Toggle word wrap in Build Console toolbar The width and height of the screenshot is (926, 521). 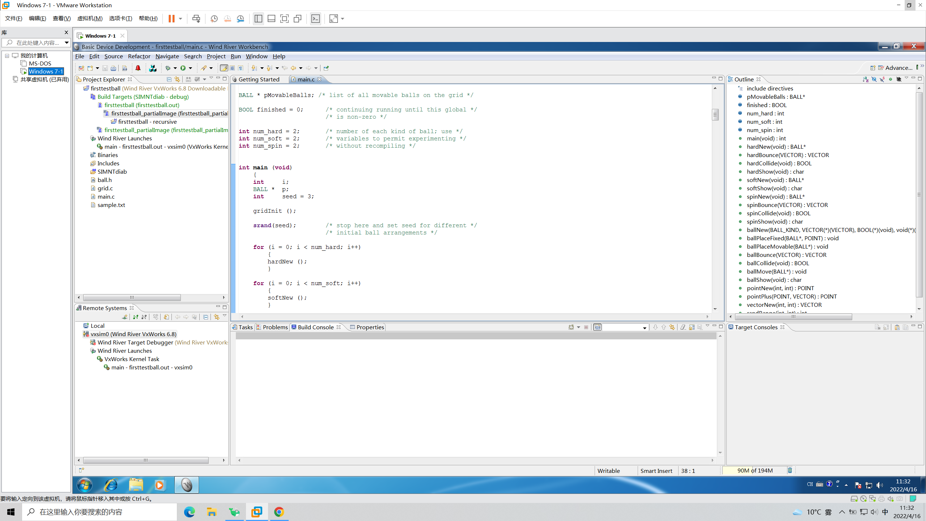coord(598,327)
